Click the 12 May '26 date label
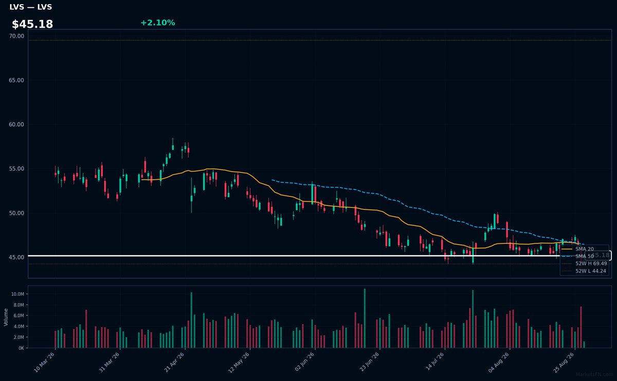 pyautogui.click(x=239, y=362)
